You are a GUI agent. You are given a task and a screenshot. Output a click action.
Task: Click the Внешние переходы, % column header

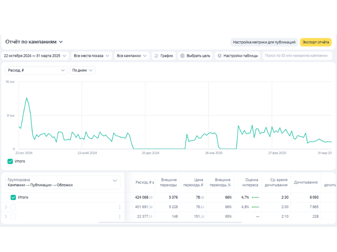coord(220,182)
